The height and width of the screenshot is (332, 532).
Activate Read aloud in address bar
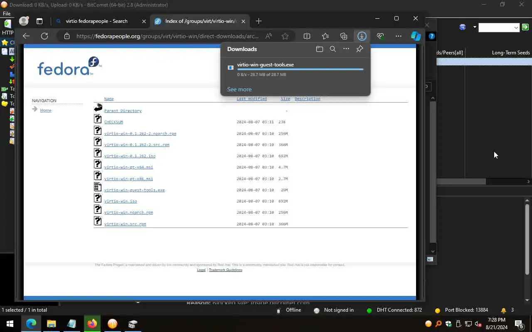pos(269,36)
